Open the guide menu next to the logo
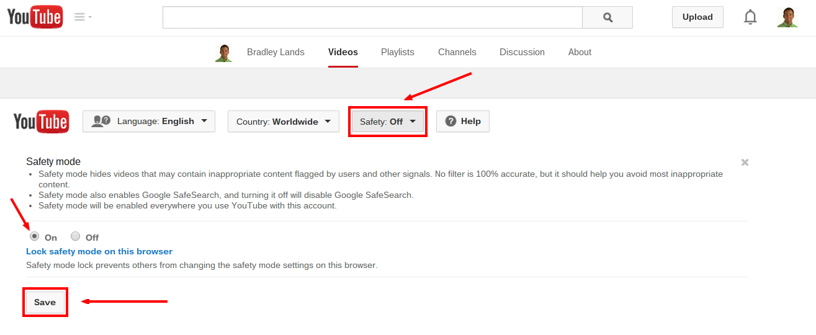Viewport: 816px width, 335px height. pos(83,17)
